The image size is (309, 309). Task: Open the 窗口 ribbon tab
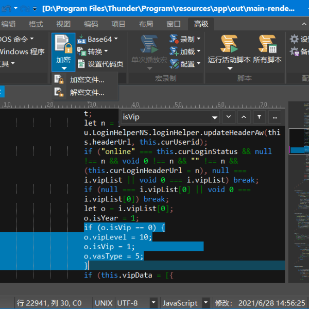click(x=174, y=24)
